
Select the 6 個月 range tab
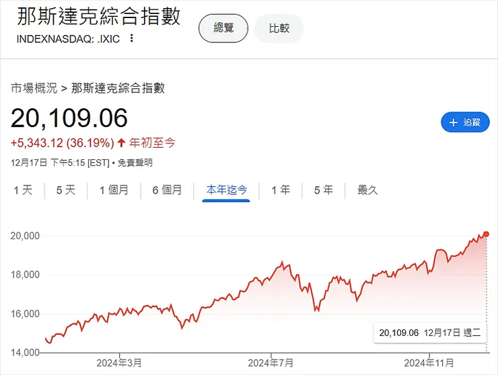[167, 190]
